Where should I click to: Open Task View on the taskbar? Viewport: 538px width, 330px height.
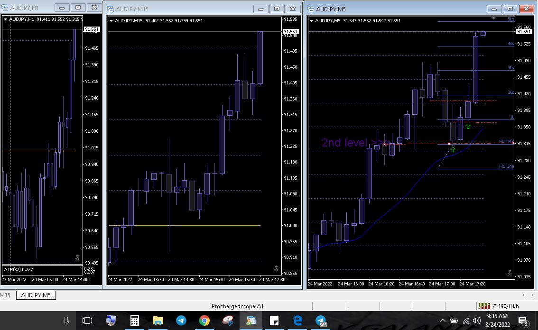pos(87,321)
